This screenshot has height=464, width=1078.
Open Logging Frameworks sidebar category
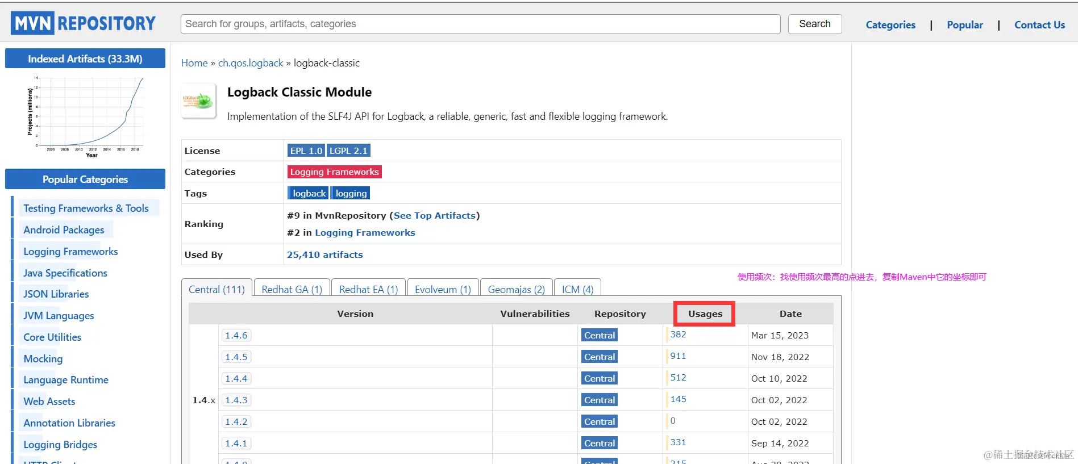click(x=70, y=252)
